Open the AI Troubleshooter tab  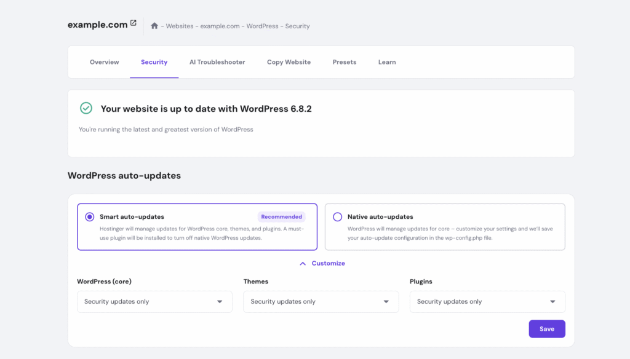[x=217, y=62]
